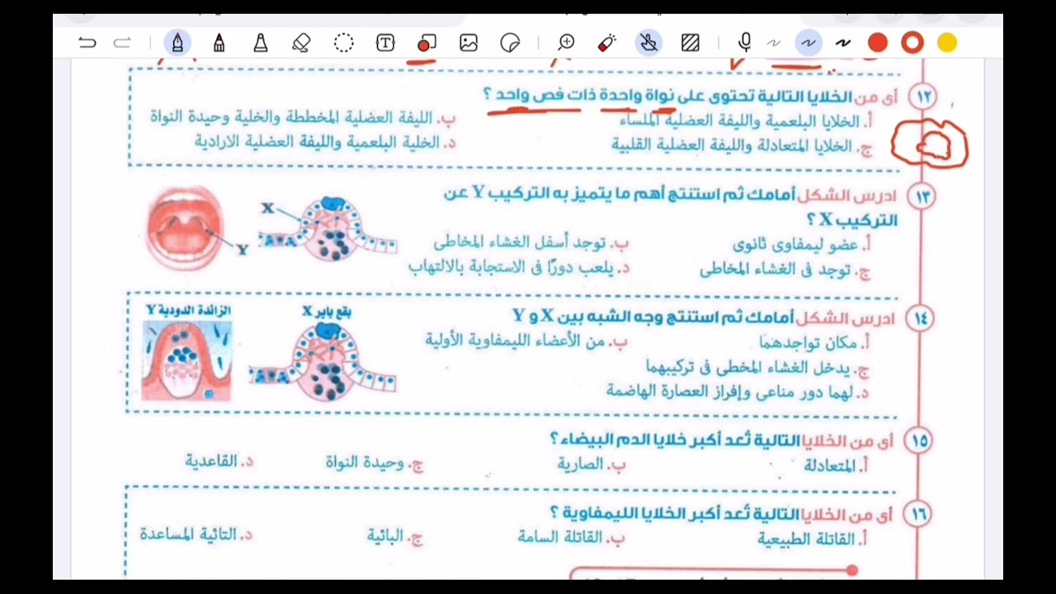The width and height of the screenshot is (1056, 594).
Task: Click question 12 answer 'ب. الليفة العضلية المخططة والخلية وحيدة النواة'
Action: point(302,117)
